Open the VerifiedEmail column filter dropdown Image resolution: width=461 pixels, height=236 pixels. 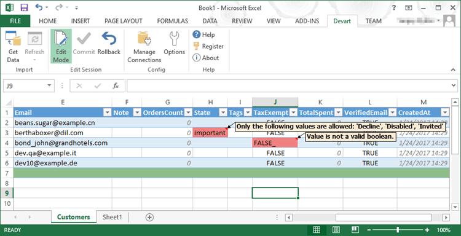tap(392, 112)
